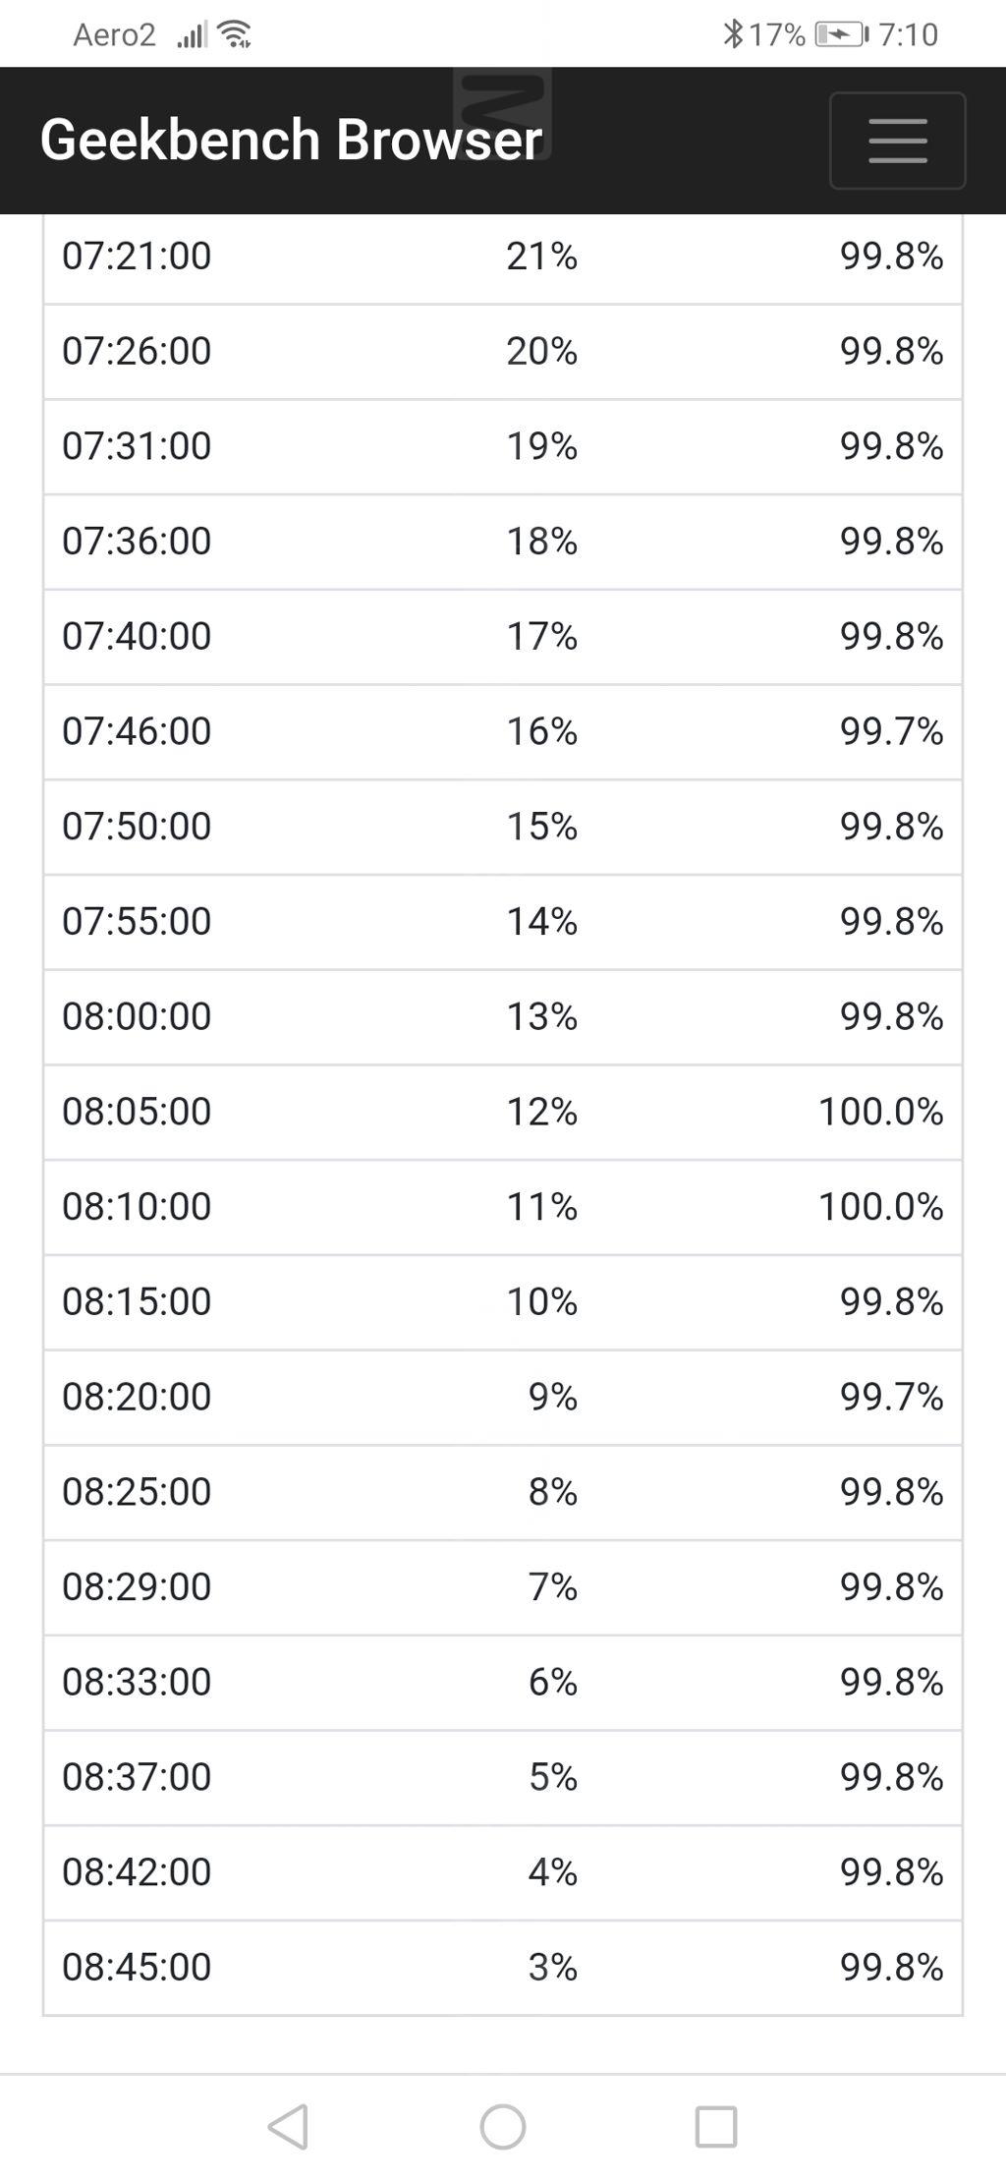The height and width of the screenshot is (2181, 1006).
Task: Select the 07:21:00 table row
Action: (x=502, y=257)
